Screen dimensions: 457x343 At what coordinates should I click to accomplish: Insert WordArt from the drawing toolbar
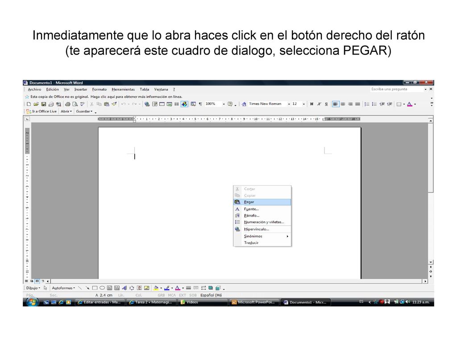click(x=125, y=288)
